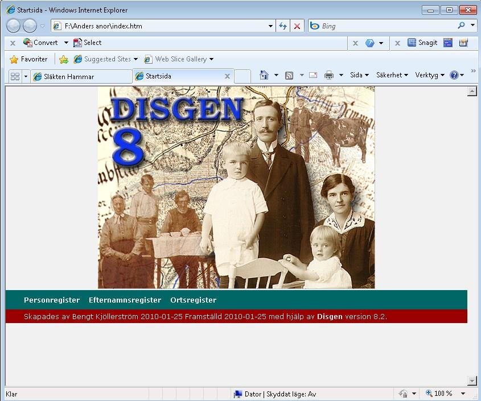Click the RSS feeds icon
This screenshot has width=481, height=401.
click(x=289, y=76)
